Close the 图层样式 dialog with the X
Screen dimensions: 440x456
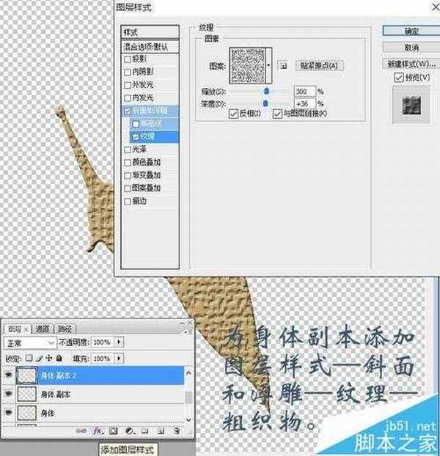tap(435, 7)
